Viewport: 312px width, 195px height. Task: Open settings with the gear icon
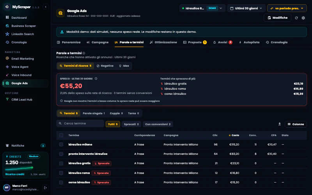pos(303,18)
